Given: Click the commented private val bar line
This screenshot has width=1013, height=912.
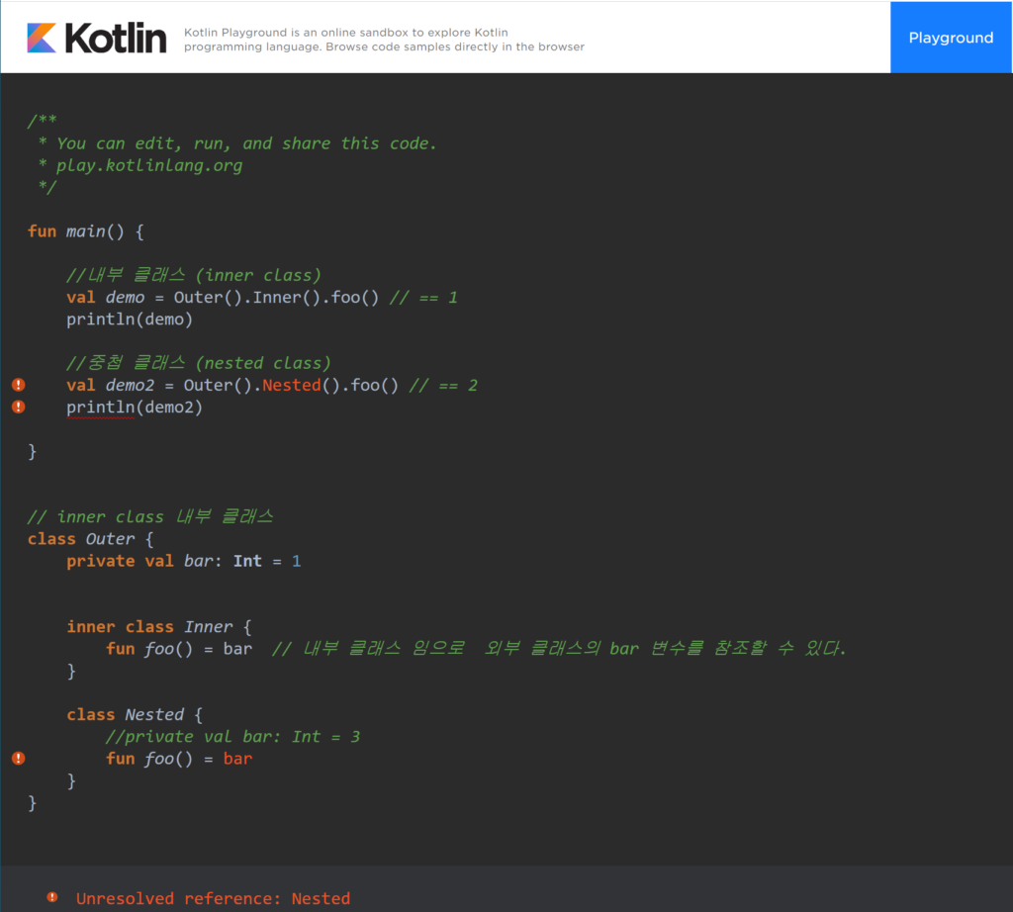Looking at the screenshot, I should [x=232, y=736].
